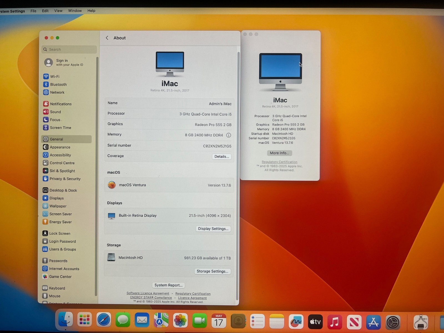Open Displays settings in sidebar
The image size is (444, 333).
click(53, 198)
